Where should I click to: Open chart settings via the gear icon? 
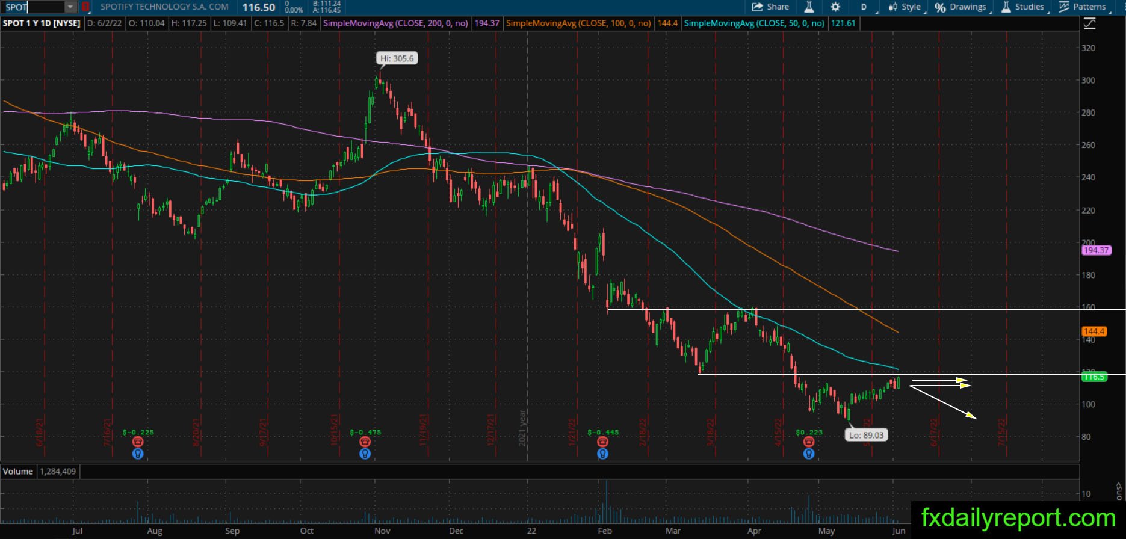(x=835, y=7)
